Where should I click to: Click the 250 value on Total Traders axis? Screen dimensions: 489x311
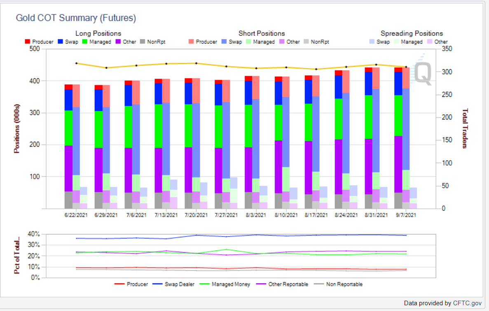pos(447,94)
